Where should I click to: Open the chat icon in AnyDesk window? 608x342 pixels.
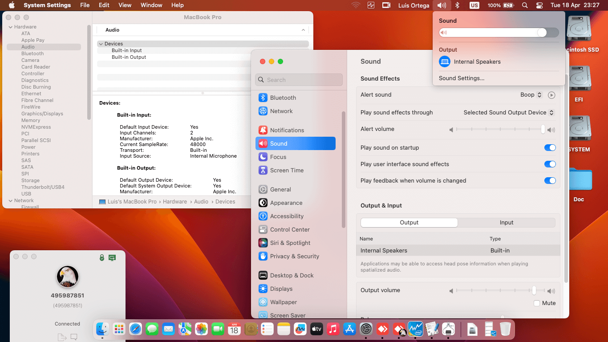74,337
